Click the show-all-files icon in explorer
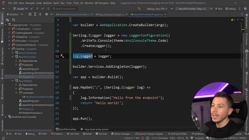Viewport: 249px width, 140px height. (x=7, y=20)
